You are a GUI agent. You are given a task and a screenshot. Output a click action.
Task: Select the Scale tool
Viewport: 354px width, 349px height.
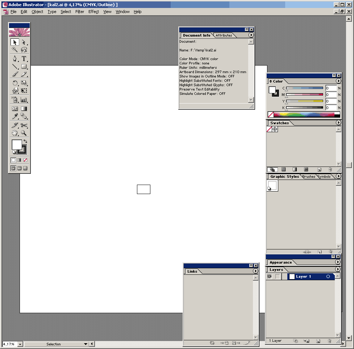24,83
